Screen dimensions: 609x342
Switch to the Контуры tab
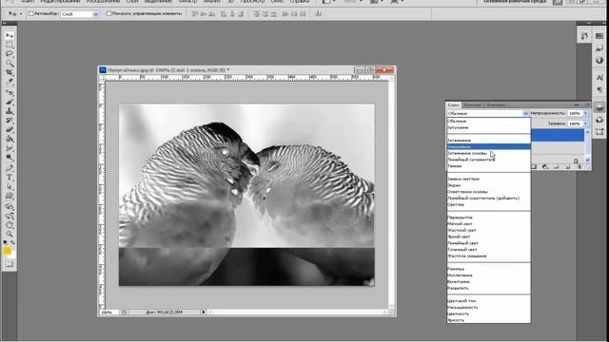click(x=497, y=105)
